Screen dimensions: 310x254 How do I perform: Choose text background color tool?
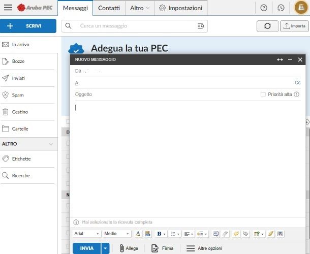click(x=147, y=234)
